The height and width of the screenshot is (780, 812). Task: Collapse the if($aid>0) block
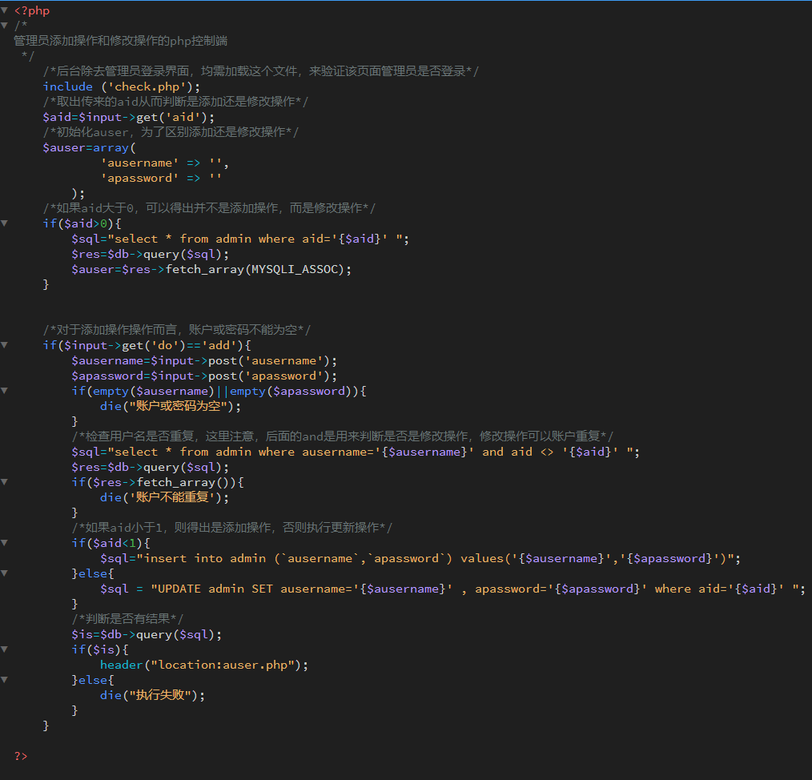coord(4,223)
